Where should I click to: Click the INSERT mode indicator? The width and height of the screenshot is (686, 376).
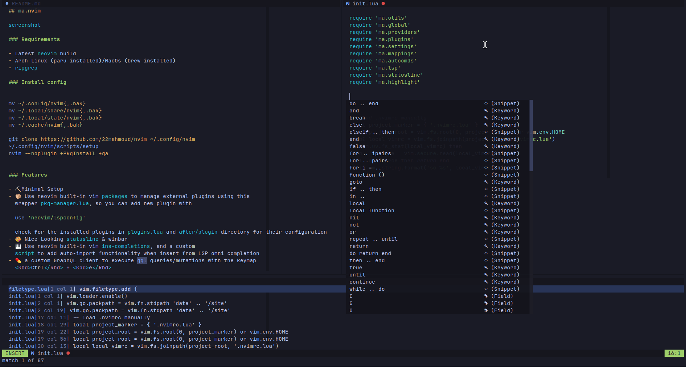(15, 353)
